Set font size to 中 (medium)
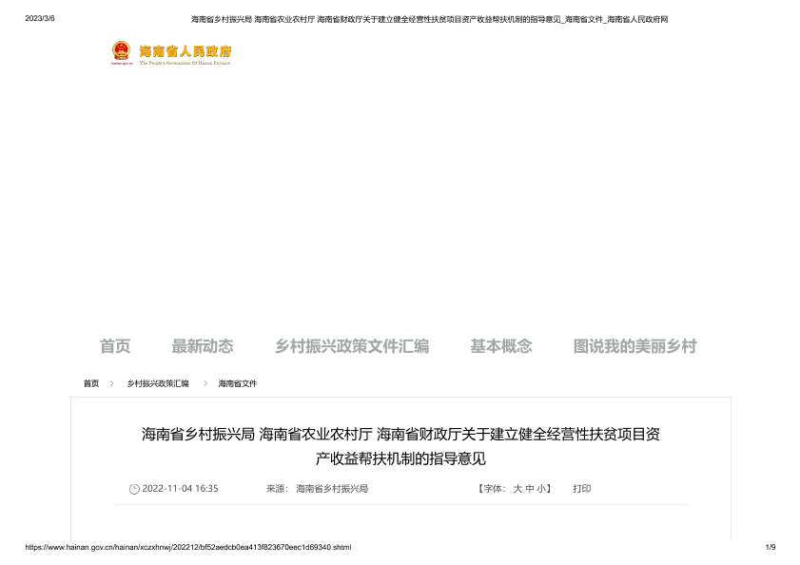The width and height of the screenshot is (800, 565). (530, 489)
